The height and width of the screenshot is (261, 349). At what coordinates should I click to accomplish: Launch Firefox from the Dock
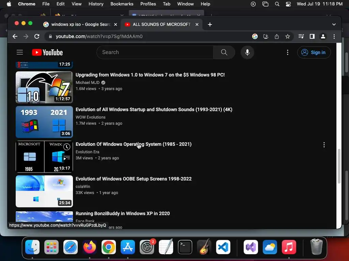click(x=90, y=247)
